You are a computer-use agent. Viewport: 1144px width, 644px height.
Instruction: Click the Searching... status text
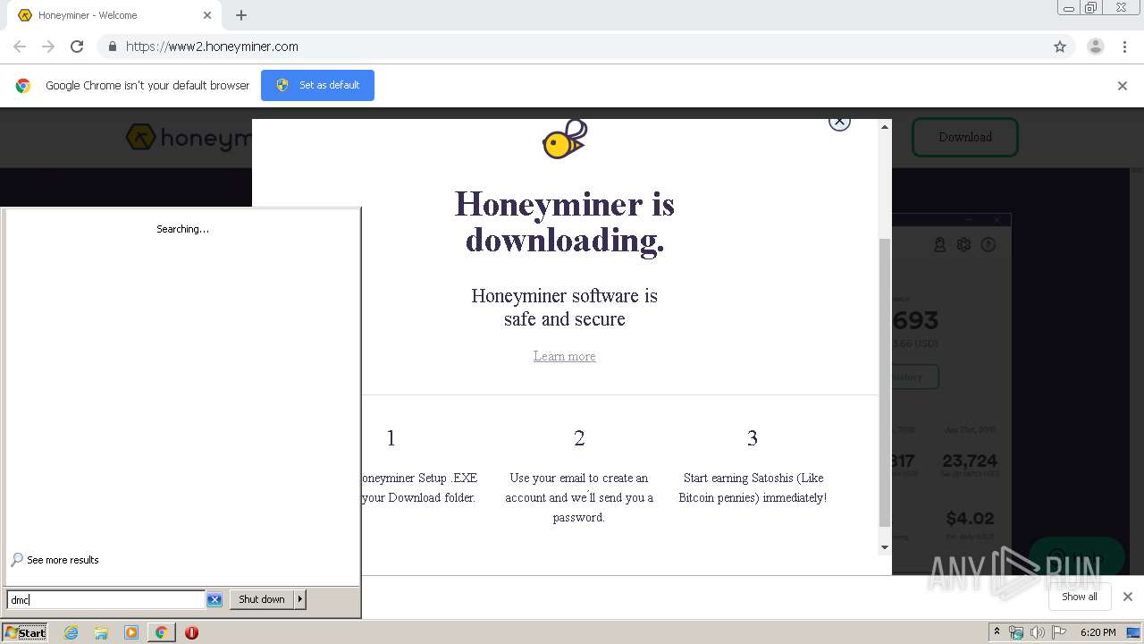click(183, 229)
